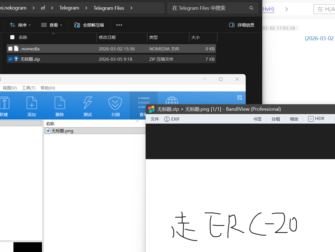The height and width of the screenshot is (252, 335).
Task: Click the sort chevron in Bandizip column header
Action: (x=137, y=121)
